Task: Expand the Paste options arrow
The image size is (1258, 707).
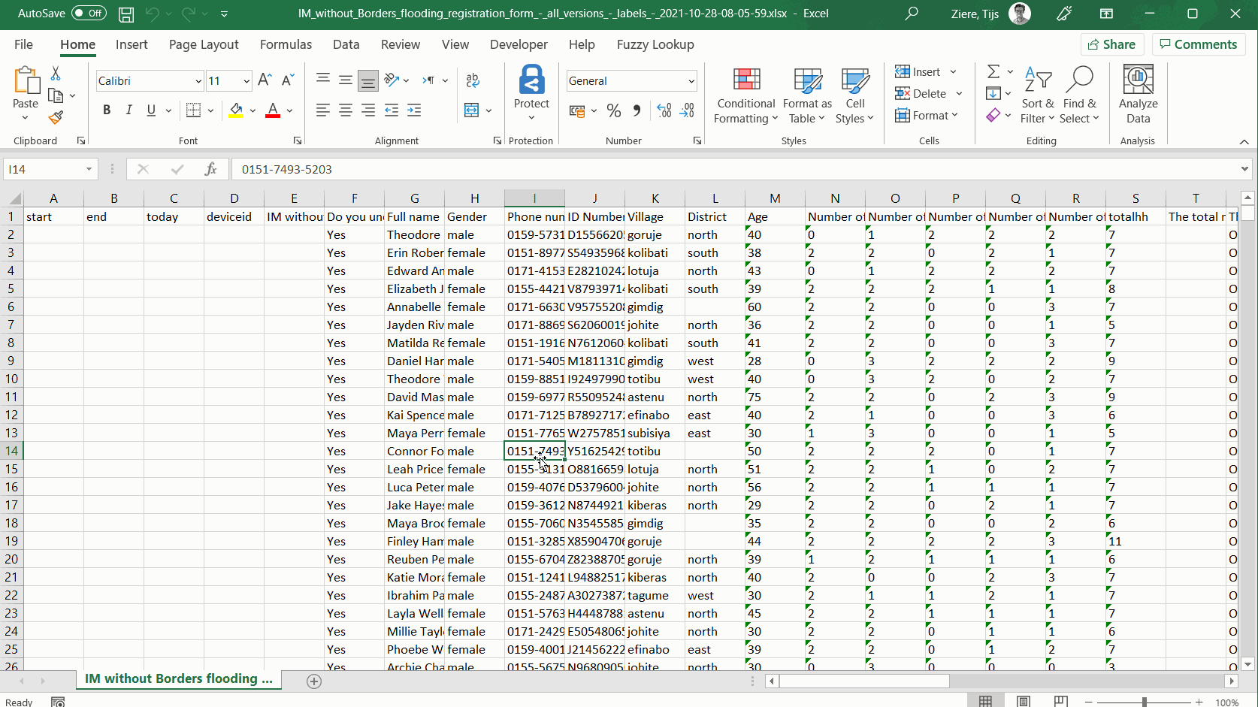Action: 26,118
